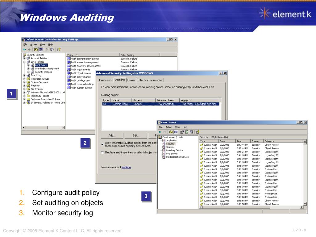The width and height of the screenshot is (316, 237).
Task: Click DNS Server log icon in Event Viewer
Action: pos(164,154)
